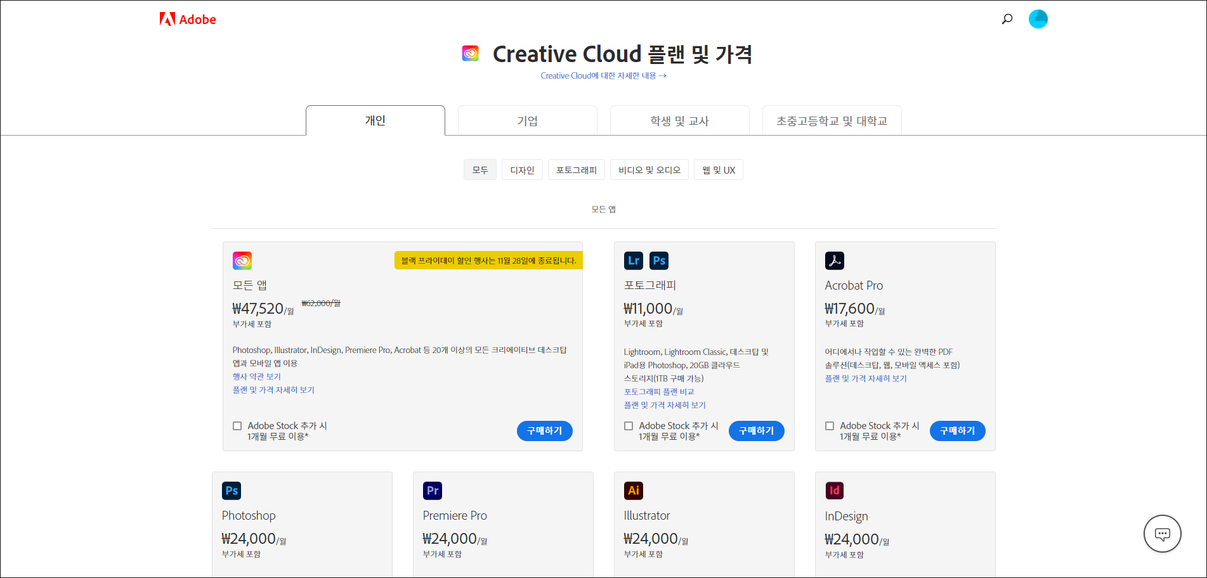This screenshot has width=1207, height=578.
Task: Open 플랜 및 가격 자세히 보기 in 모든 앱 card
Action: (x=273, y=390)
